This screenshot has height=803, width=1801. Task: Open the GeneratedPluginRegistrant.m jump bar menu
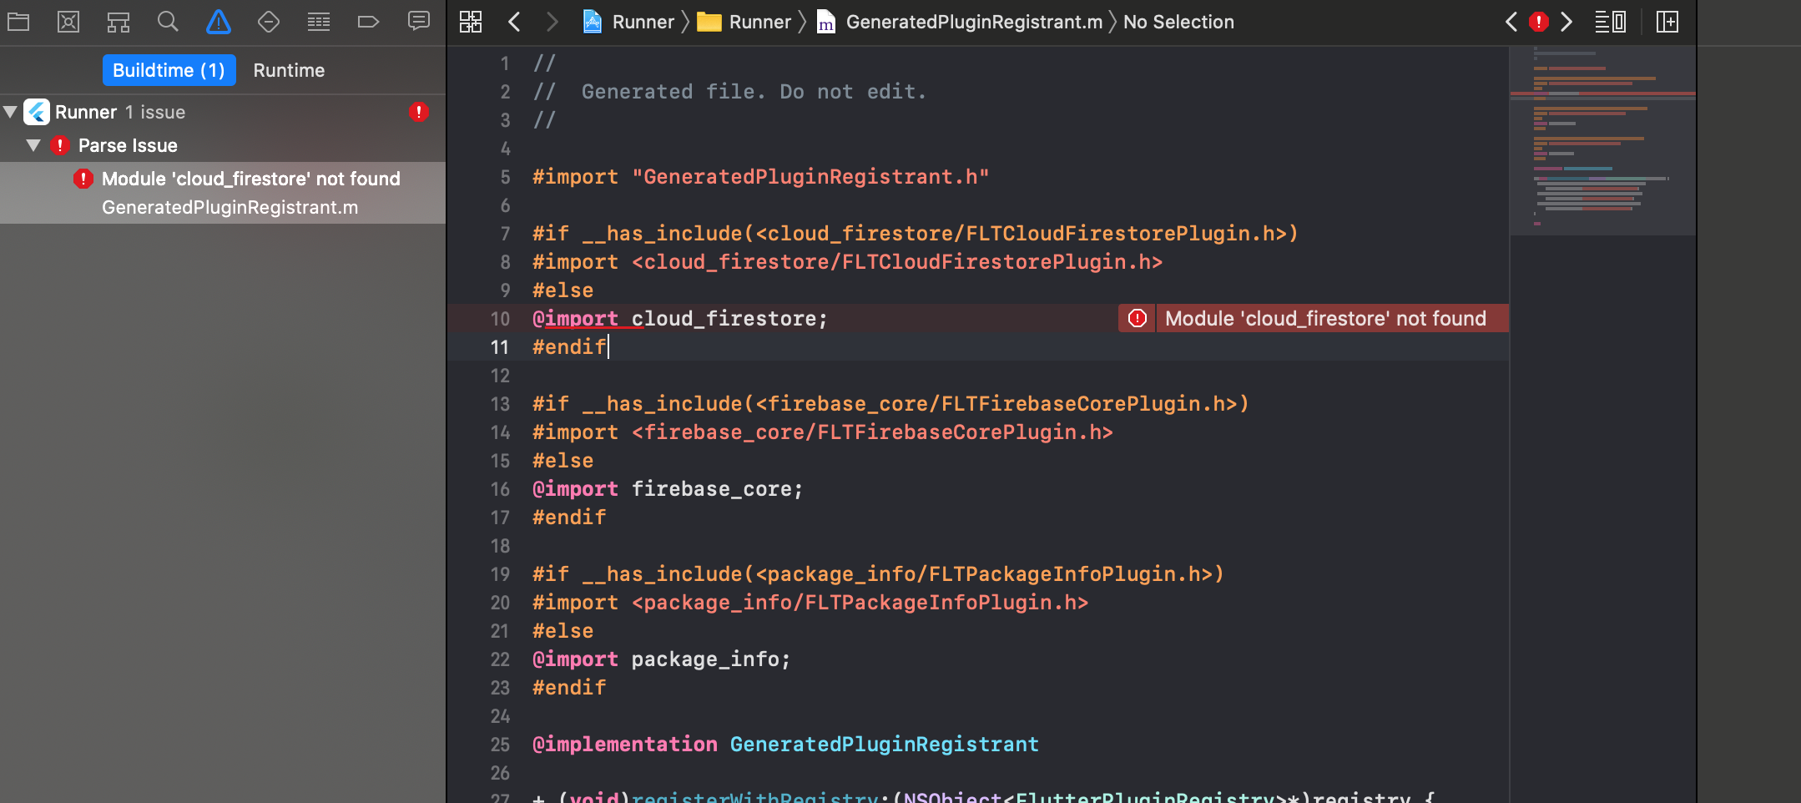click(x=971, y=22)
